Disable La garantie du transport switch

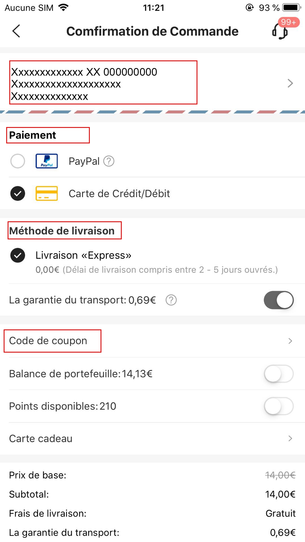pyautogui.click(x=279, y=300)
